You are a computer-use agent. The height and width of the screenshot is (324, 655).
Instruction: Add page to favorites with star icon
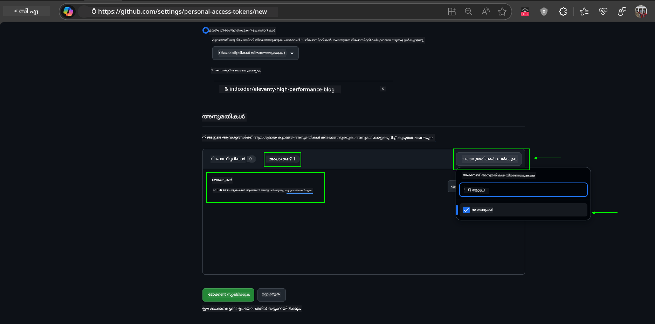pyautogui.click(x=502, y=12)
